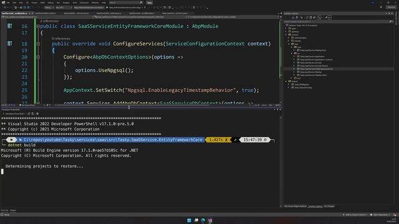The image size is (399, 224).
Task: Click the Collapse All icon in Solution Explorer
Action: click(x=310, y=17)
